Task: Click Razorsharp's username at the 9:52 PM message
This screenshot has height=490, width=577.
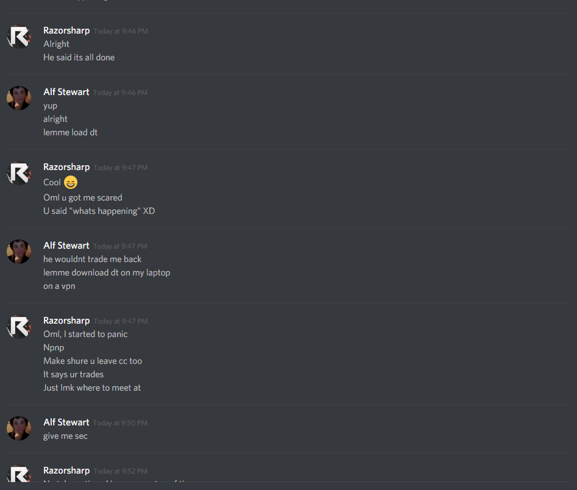Action: pos(66,470)
